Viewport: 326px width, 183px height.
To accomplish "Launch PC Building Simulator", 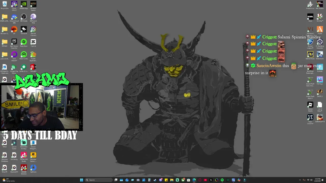I will point(320,44).
